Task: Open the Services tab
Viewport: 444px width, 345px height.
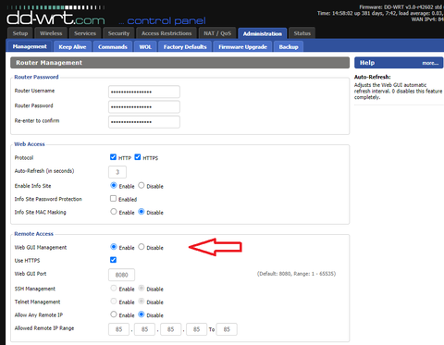Action: point(85,33)
